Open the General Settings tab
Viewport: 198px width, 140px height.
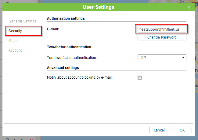(x=22, y=21)
